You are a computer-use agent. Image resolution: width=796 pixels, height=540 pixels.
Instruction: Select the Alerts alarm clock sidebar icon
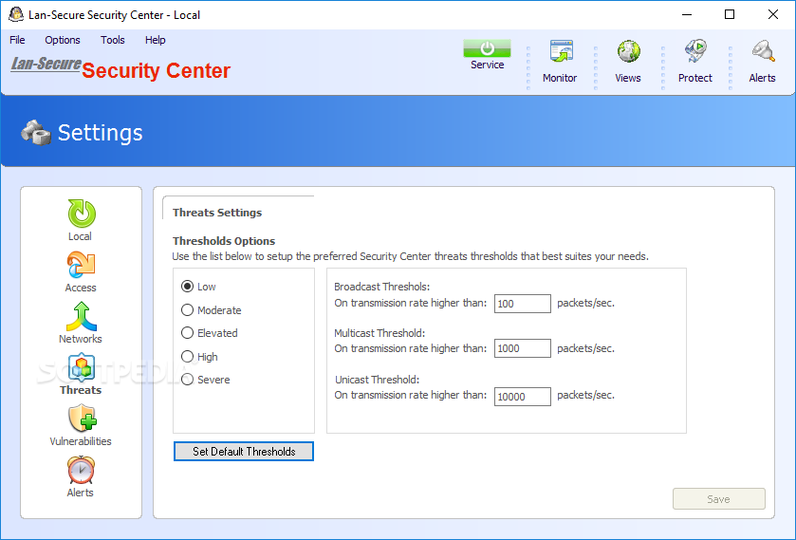point(81,470)
